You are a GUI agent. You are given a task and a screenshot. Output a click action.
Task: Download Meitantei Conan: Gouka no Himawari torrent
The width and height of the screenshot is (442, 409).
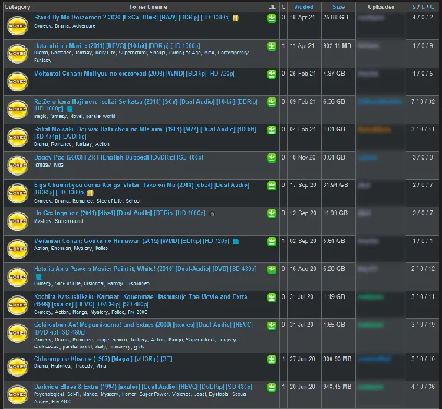[x=272, y=242]
